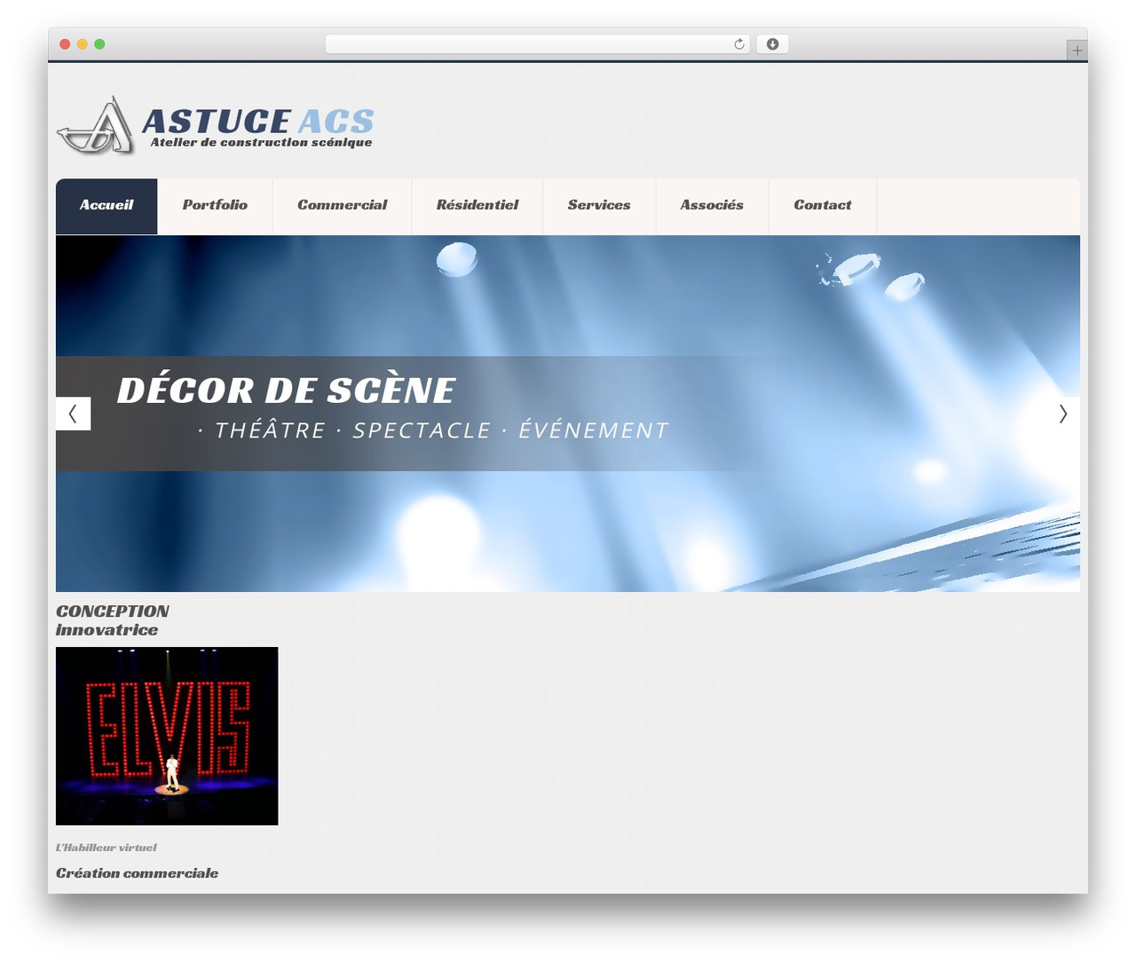
Task: Navigate to the Services page
Action: click(x=599, y=206)
